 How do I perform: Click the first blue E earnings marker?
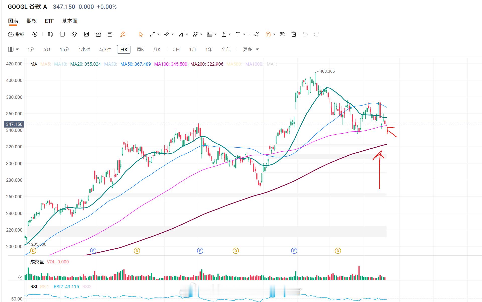point(93,251)
